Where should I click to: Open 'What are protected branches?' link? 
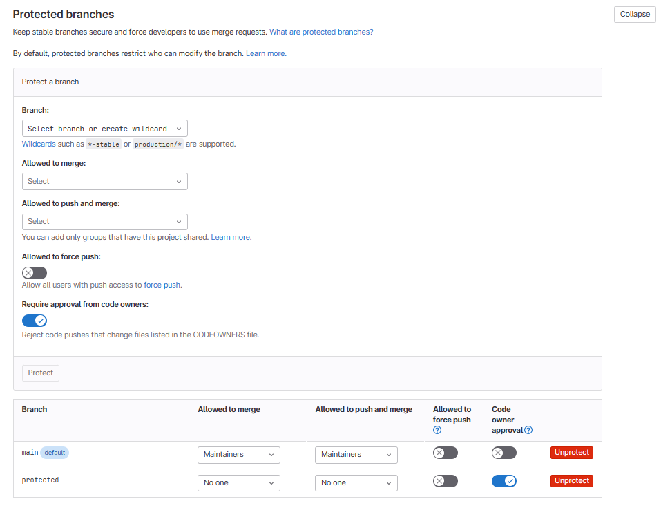coord(321,32)
